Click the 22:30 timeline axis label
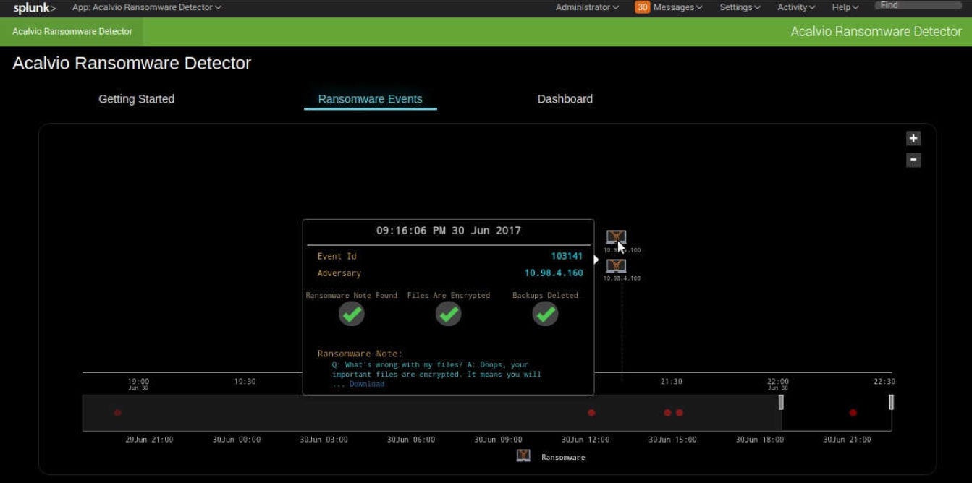 tap(884, 382)
